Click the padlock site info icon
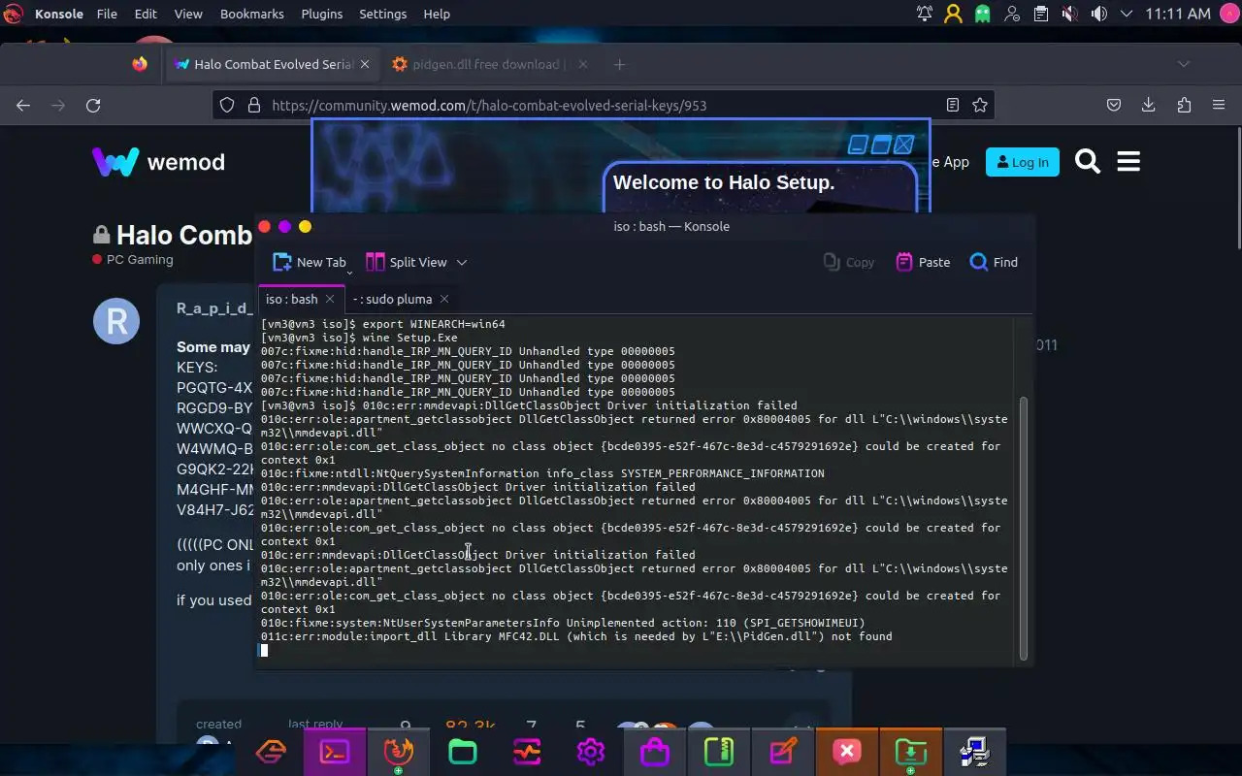The image size is (1242, 776). pyautogui.click(x=254, y=105)
